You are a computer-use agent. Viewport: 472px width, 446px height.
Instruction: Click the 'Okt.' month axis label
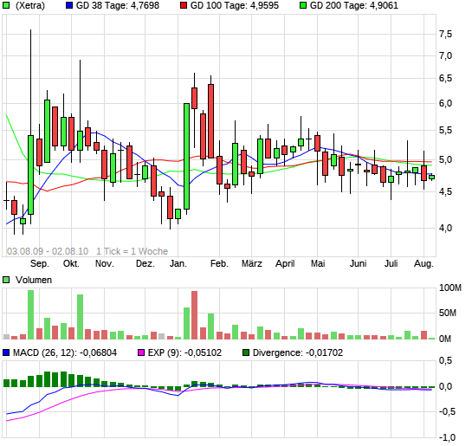[71, 264]
